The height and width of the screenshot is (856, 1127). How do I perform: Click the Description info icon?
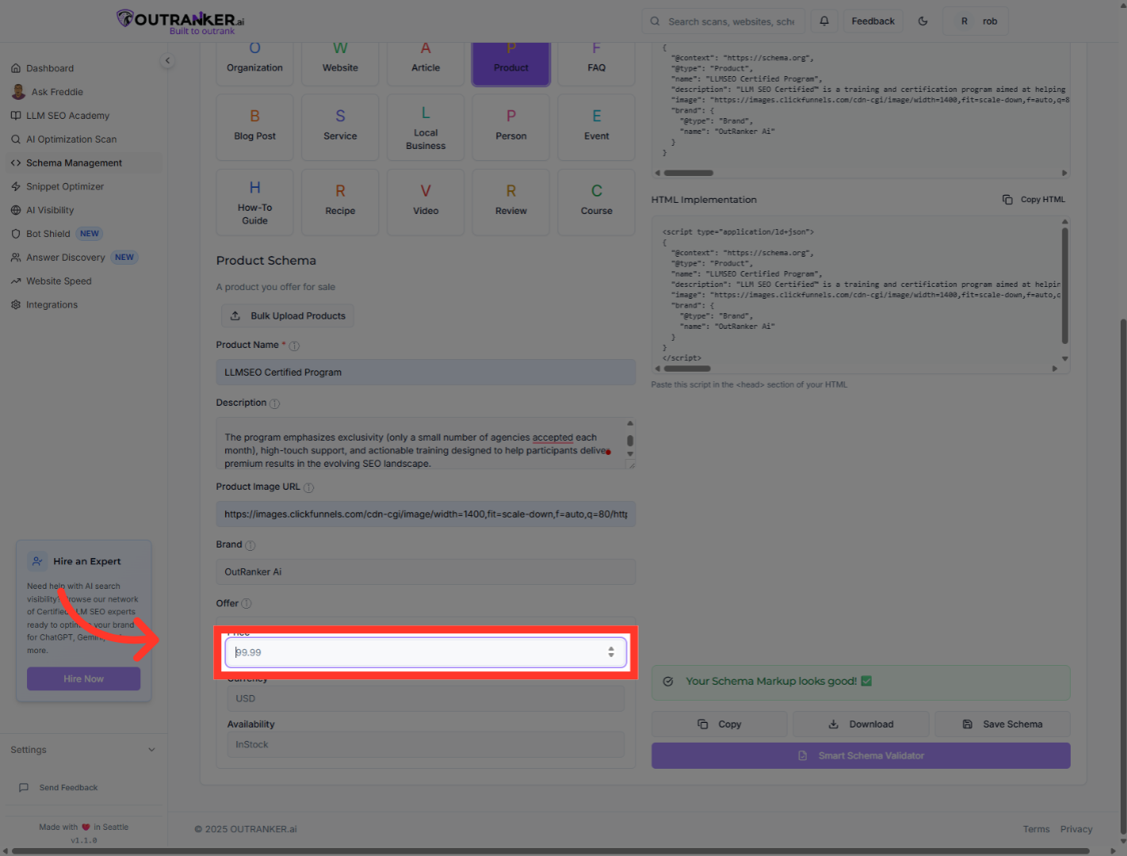tap(274, 404)
